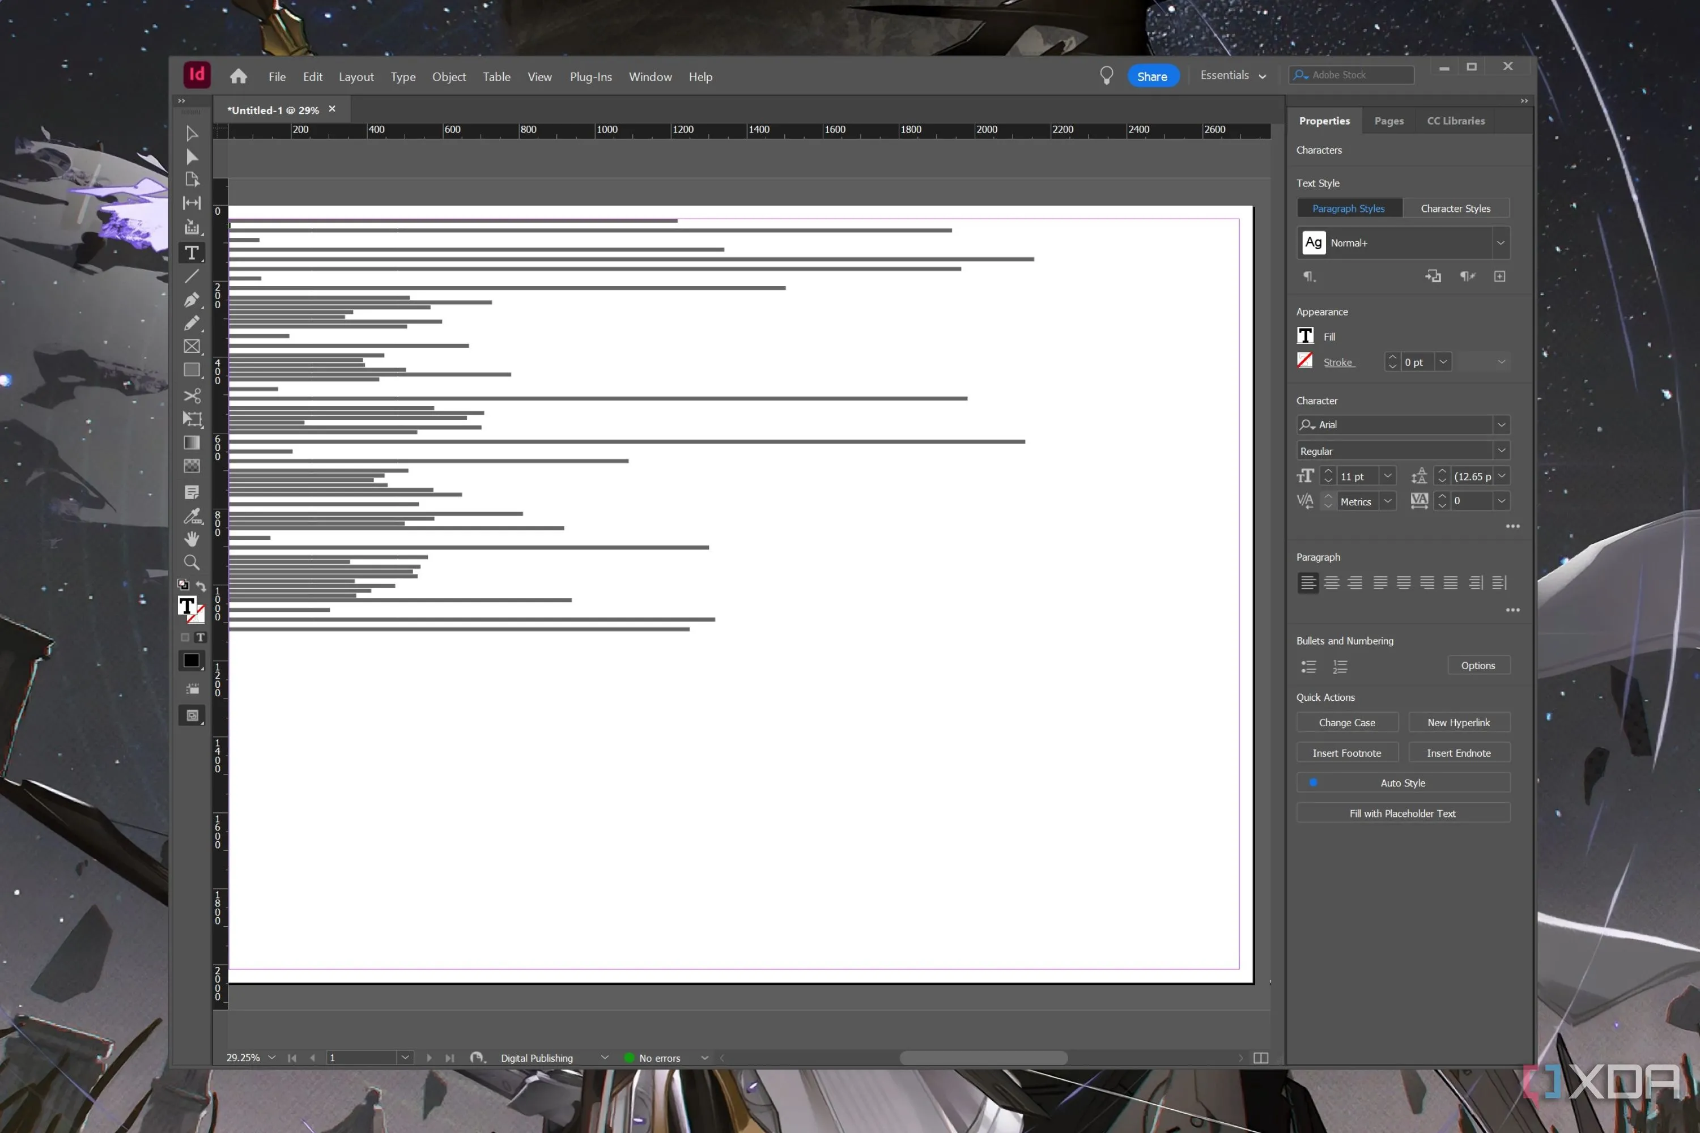The width and height of the screenshot is (1700, 1133).
Task: Switch to Character Styles toggle
Action: tap(1455, 208)
